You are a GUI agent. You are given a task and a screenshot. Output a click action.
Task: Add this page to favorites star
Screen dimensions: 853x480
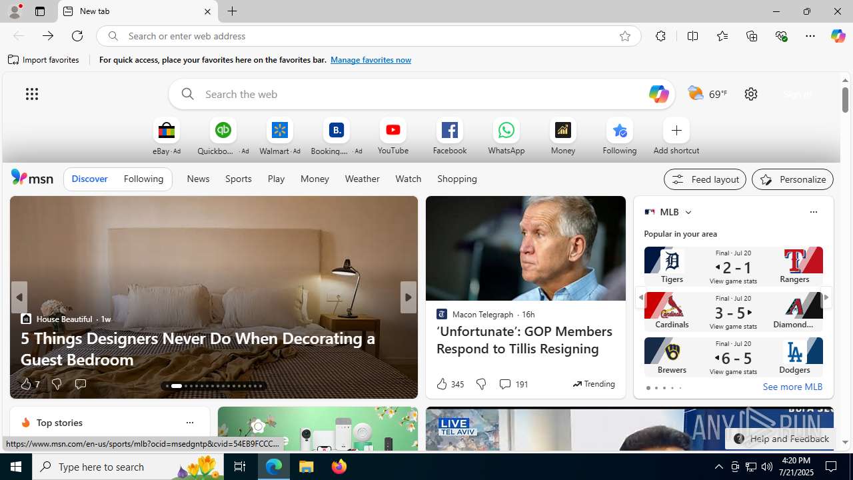[x=624, y=36]
